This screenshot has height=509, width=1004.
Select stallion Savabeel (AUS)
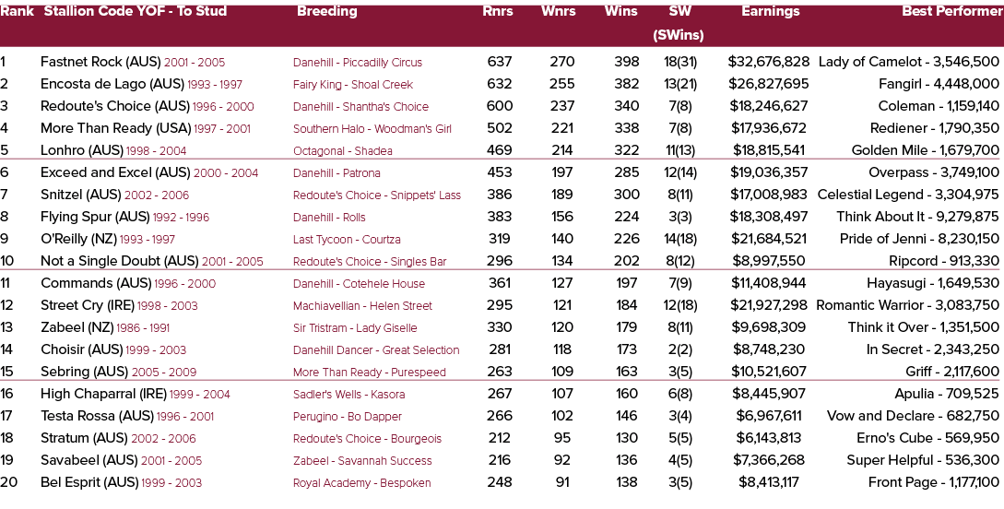pyautogui.click(x=89, y=460)
